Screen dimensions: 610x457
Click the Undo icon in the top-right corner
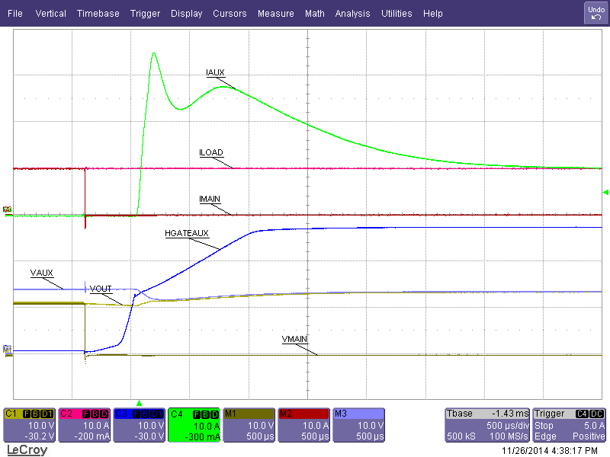point(596,12)
